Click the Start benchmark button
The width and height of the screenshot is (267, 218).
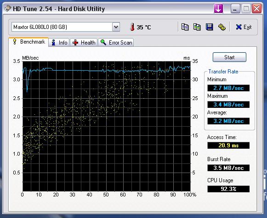(229, 57)
